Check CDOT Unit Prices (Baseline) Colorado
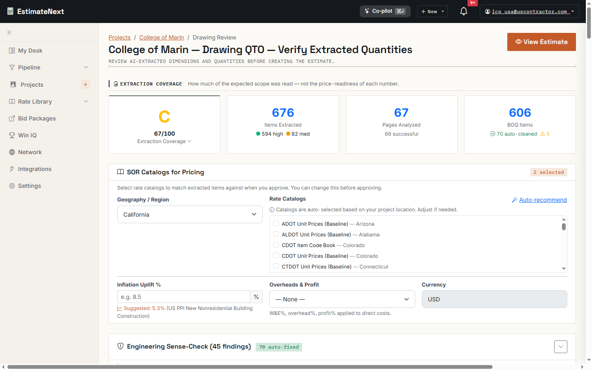Screen dimensions: 592x370 point(276,256)
